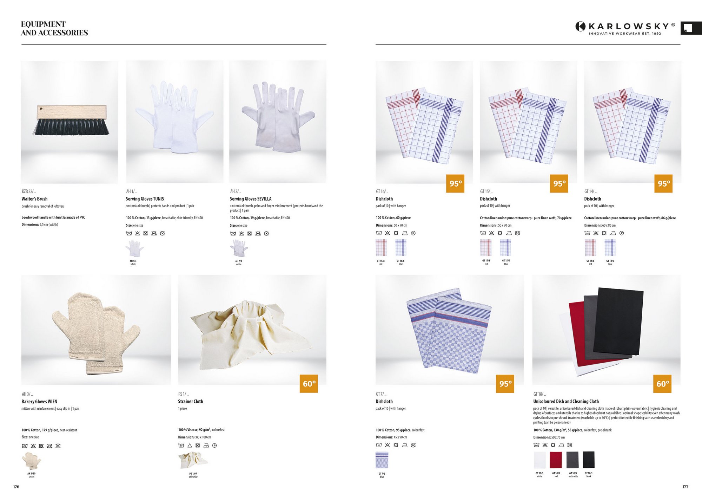Click the Serving Gloves SEVILLA title
This screenshot has height=500, width=702.
pos(251,199)
